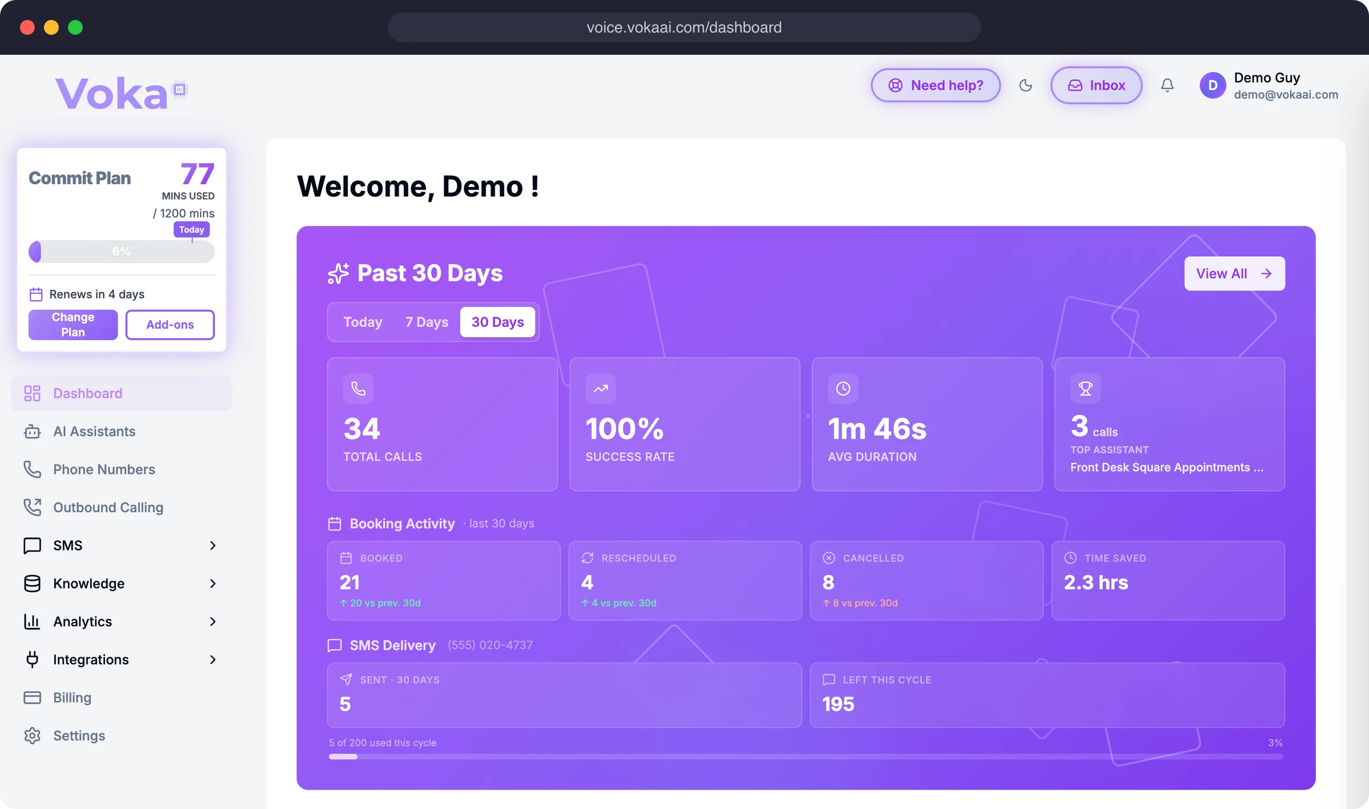
Task: Switch to the 7 Days time range tab
Action: (x=427, y=322)
